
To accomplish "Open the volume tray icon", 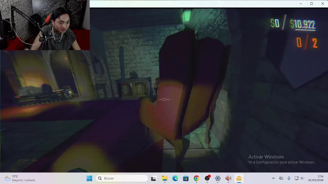I will tap(302, 178).
